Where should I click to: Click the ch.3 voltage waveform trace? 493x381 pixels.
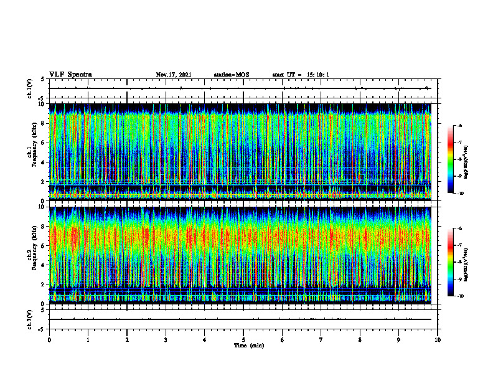click(x=240, y=319)
